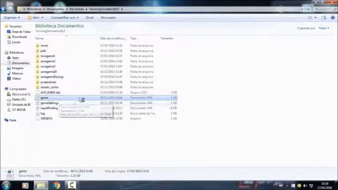Screen dimensions: 338x190
Task: Select Documentos library in sidebar
Action: pyautogui.click(x=21, y=63)
